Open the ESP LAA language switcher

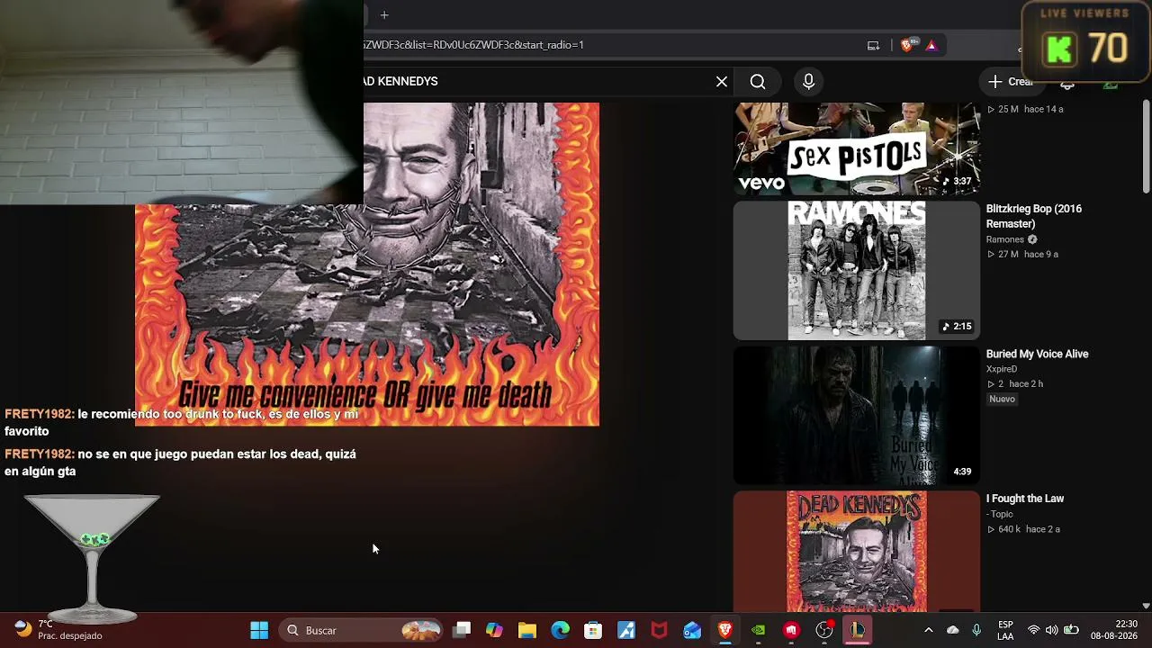coord(1005,631)
